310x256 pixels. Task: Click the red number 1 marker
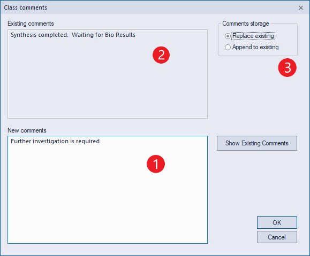(x=156, y=164)
